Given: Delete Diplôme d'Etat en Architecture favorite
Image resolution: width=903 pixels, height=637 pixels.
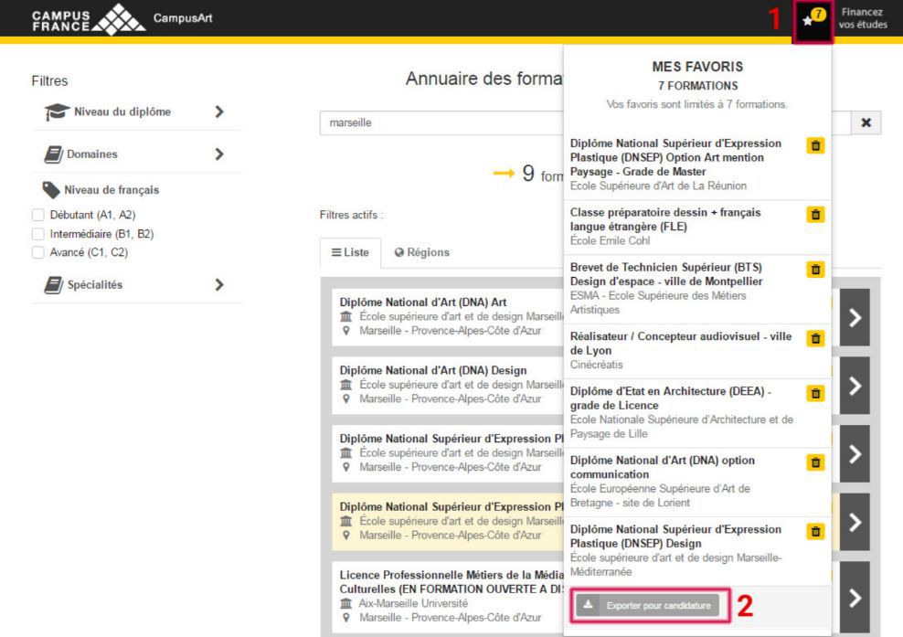Looking at the screenshot, I should click(x=815, y=393).
